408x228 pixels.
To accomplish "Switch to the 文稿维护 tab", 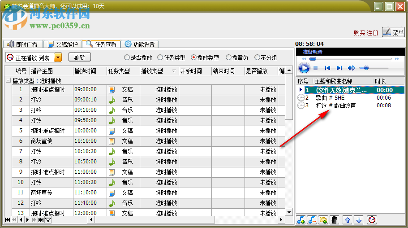I will pos(63,44).
